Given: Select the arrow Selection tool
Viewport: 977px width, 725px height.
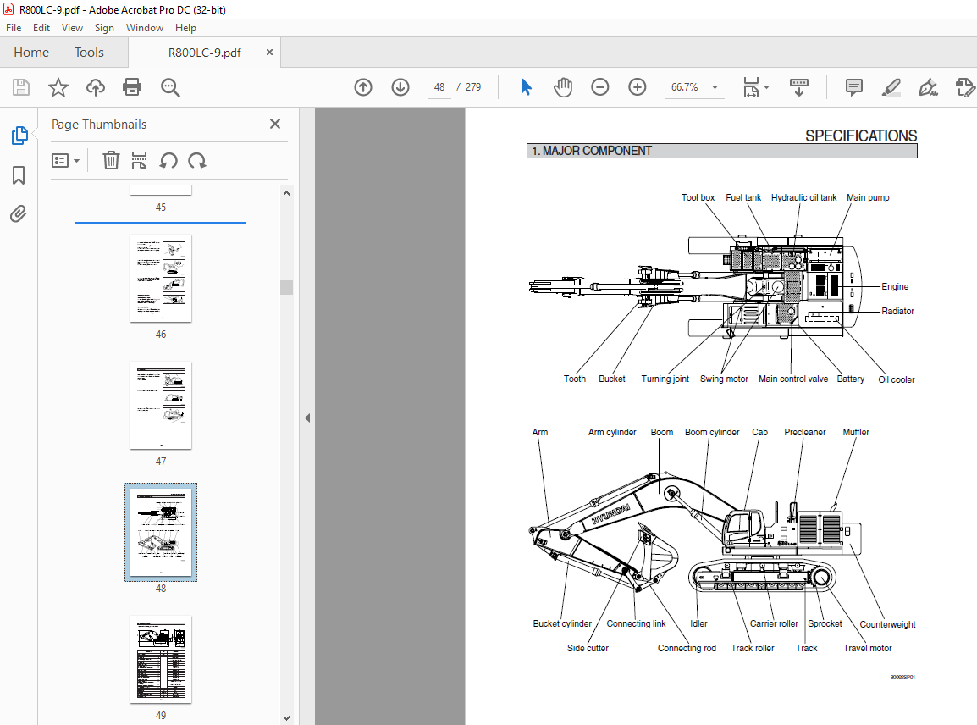Looking at the screenshot, I should click(526, 87).
